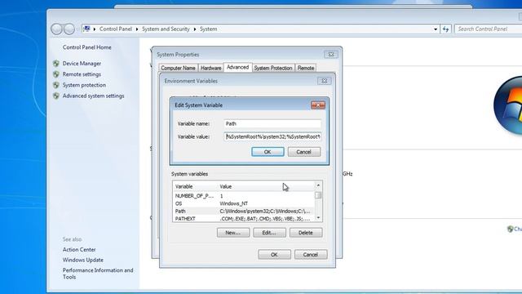Click scroll down arrow in System variables list
522x294 pixels.
(x=318, y=218)
